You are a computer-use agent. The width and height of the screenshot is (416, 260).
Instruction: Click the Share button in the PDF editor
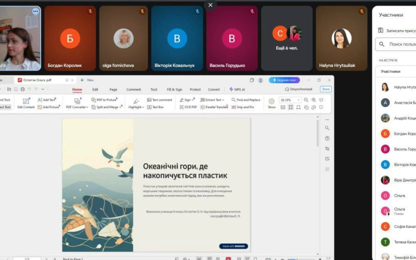pyautogui.click(x=326, y=89)
